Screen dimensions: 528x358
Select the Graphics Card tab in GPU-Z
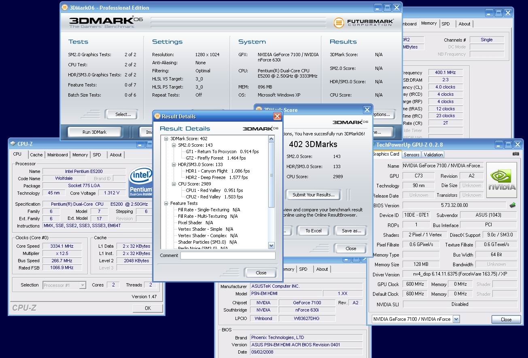[x=386, y=154]
